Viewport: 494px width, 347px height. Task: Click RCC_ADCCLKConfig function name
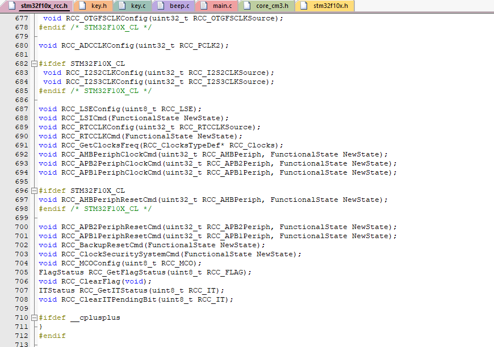(98, 45)
